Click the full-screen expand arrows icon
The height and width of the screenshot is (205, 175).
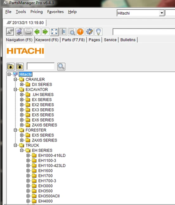point(54,32)
